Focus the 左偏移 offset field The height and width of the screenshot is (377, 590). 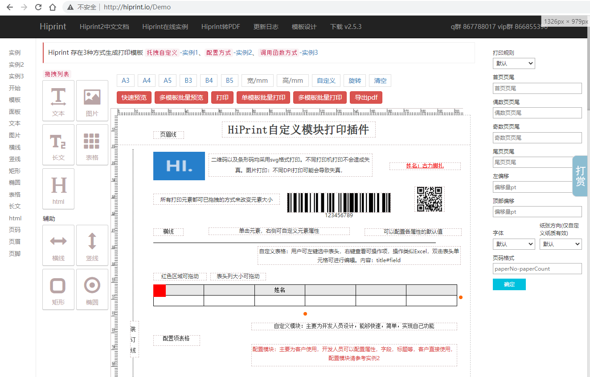point(537,187)
